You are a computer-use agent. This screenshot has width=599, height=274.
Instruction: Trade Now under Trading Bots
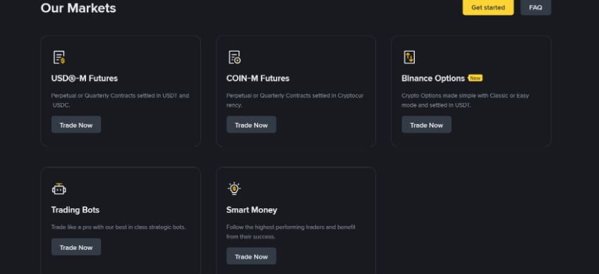click(76, 247)
